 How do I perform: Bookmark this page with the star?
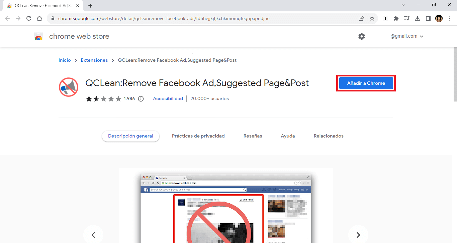(x=372, y=19)
